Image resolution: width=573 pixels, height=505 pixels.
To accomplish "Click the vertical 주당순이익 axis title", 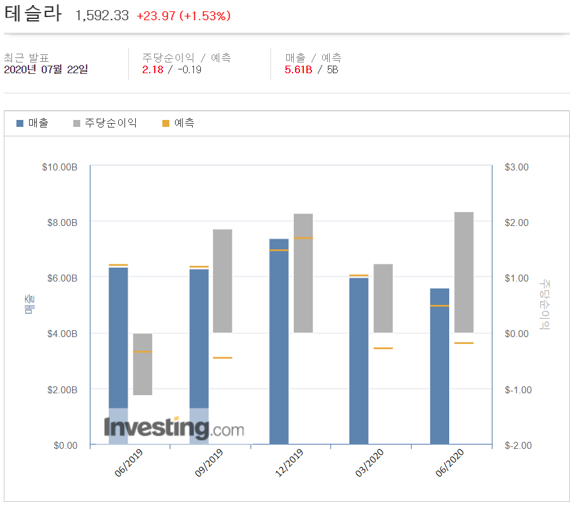I will point(545,304).
